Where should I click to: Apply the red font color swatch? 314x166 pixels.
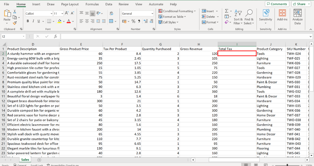[x=68, y=21]
